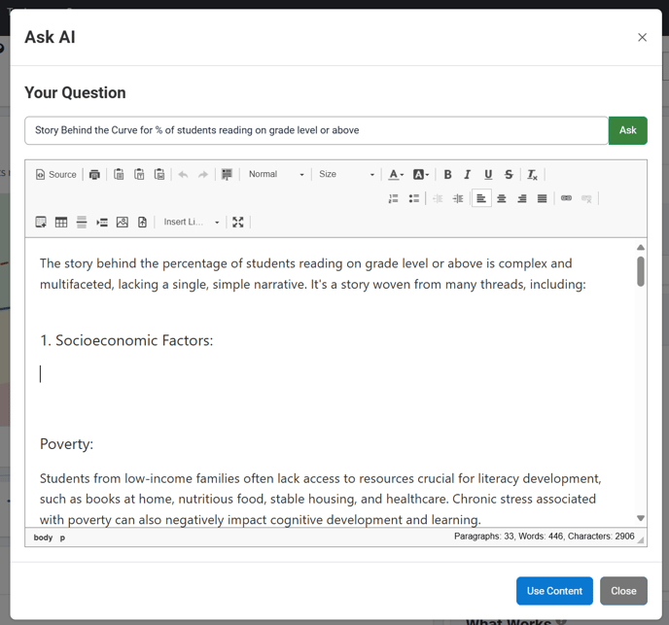669x625 pixels.
Task: Click the Insert Table icon
Action: tap(61, 223)
